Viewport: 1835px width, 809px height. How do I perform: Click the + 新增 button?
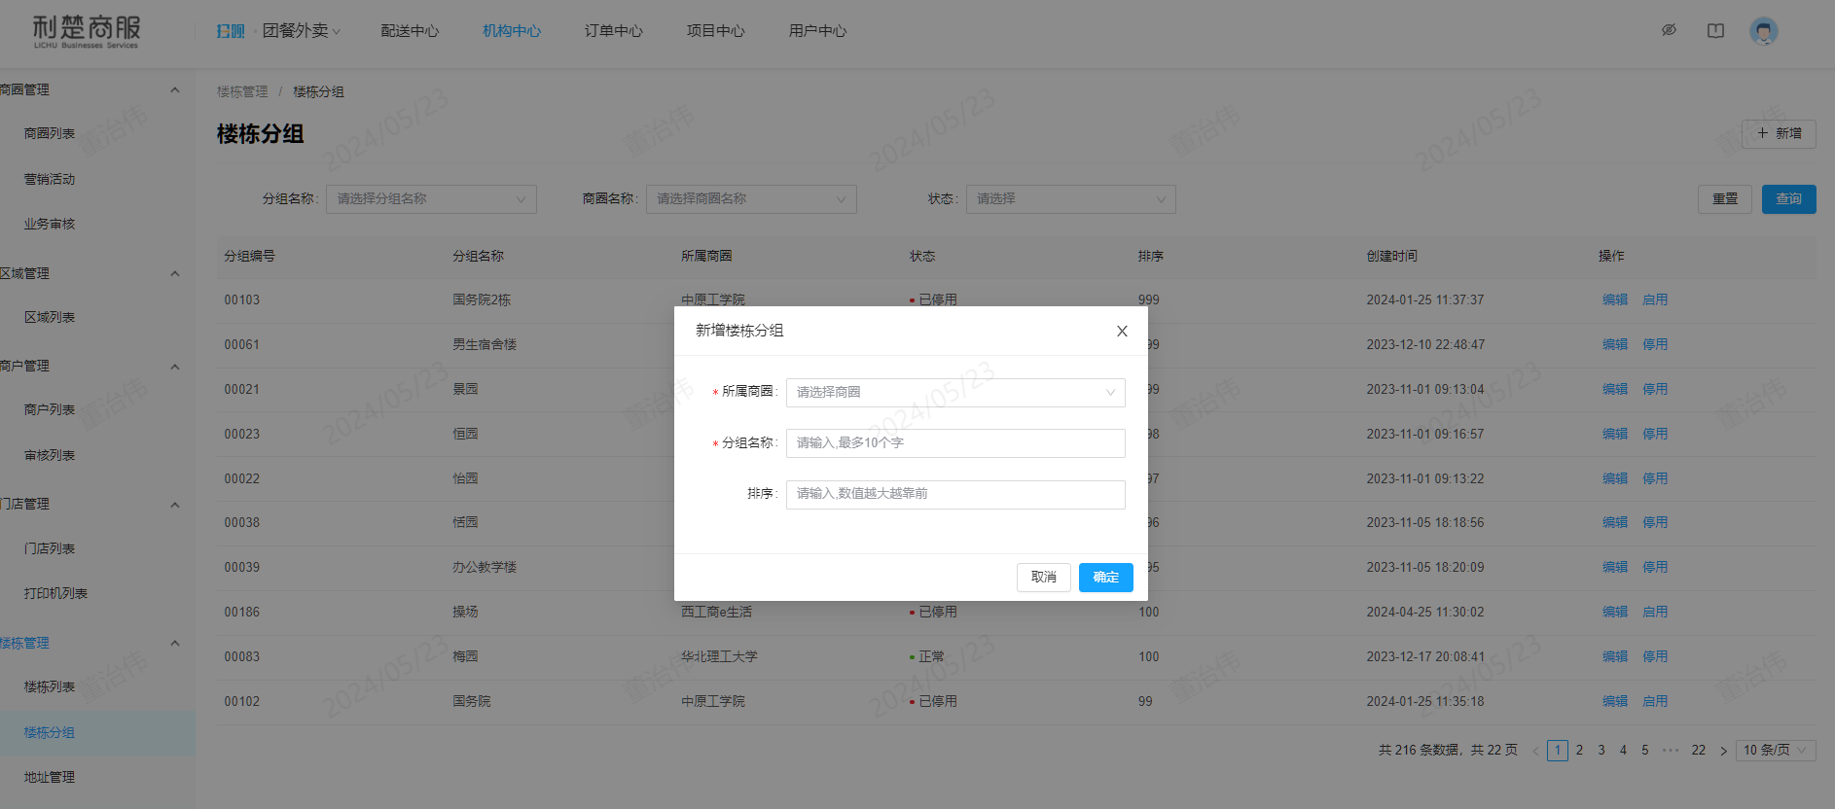[x=1779, y=133]
